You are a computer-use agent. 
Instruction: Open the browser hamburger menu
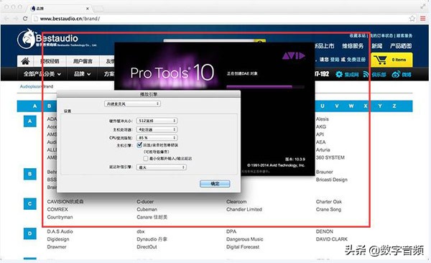coord(423,19)
